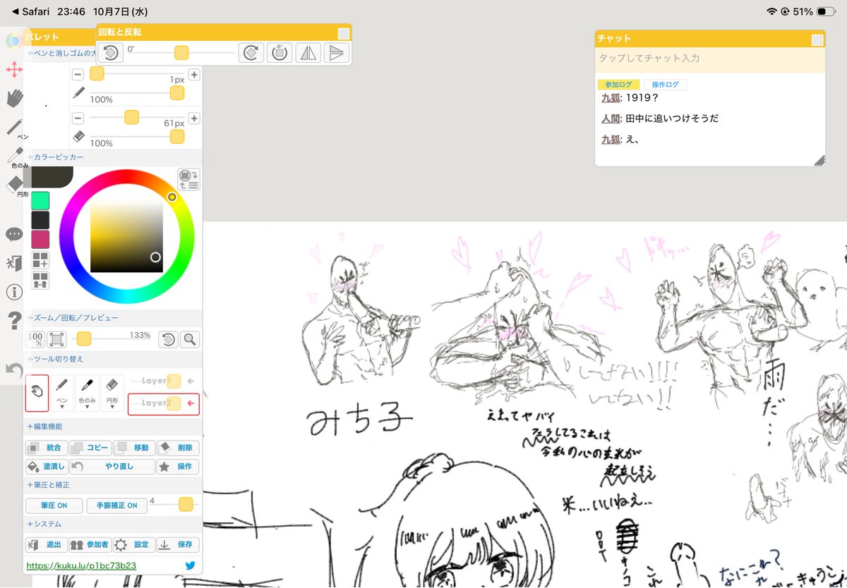The width and height of the screenshot is (847, 588).
Task: Toggle 筆圧 ON pen pressure
Action: [x=54, y=506]
